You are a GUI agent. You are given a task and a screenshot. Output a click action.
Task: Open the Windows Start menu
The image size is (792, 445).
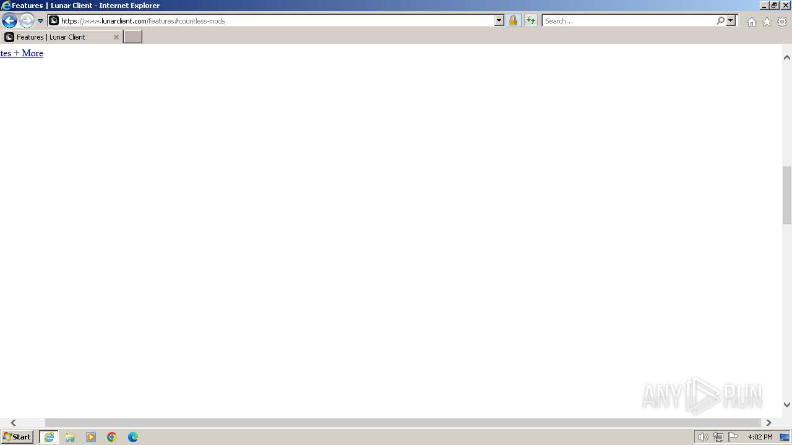tap(17, 437)
